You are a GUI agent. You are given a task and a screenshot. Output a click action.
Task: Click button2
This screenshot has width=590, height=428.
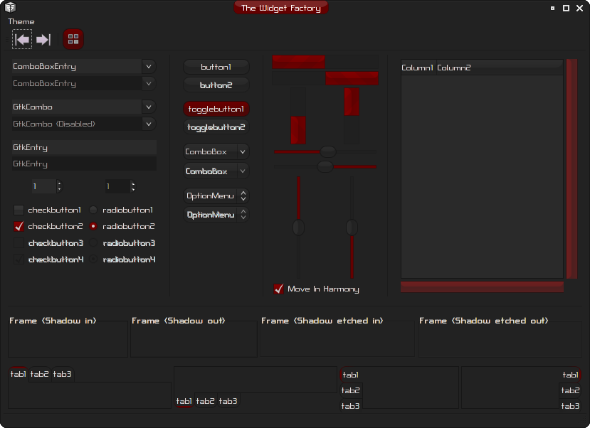coord(216,85)
